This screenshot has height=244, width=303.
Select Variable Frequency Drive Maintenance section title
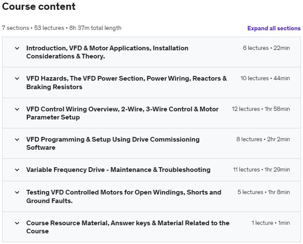click(118, 170)
